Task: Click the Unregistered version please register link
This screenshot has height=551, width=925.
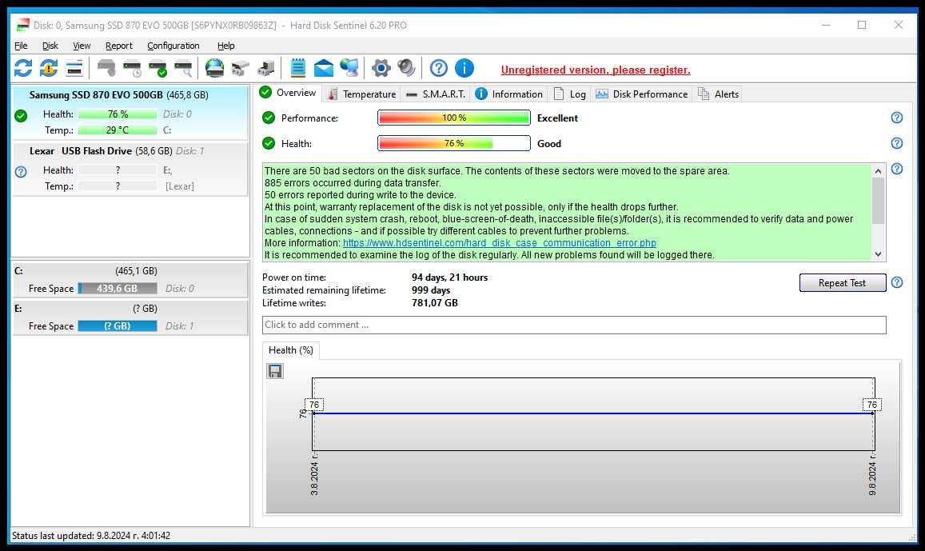Action: pyautogui.click(x=596, y=70)
